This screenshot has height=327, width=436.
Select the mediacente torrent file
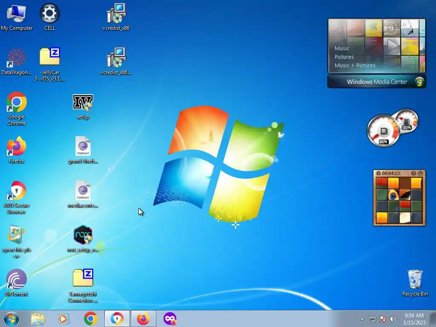click(x=83, y=195)
